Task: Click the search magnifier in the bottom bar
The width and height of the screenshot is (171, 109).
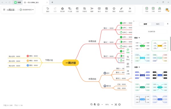Action: (91, 104)
